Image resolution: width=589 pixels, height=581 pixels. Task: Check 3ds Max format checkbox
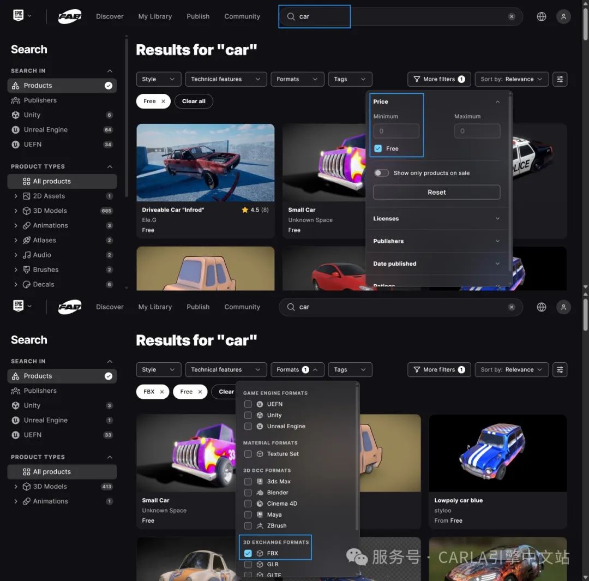coord(248,481)
